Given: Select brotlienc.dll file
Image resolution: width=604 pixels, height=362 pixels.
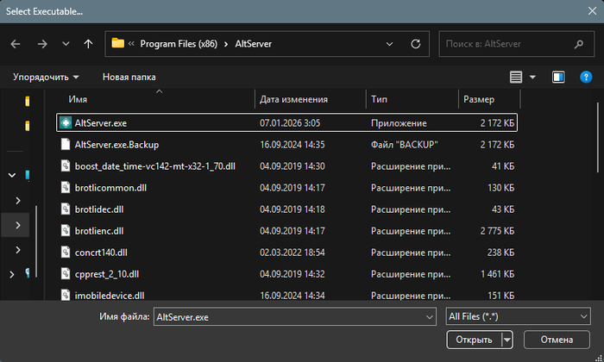Looking at the screenshot, I should click(x=286, y=231).
